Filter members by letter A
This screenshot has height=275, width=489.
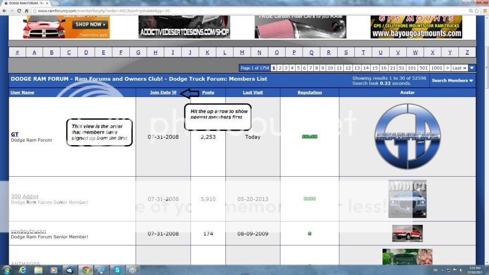(x=34, y=53)
